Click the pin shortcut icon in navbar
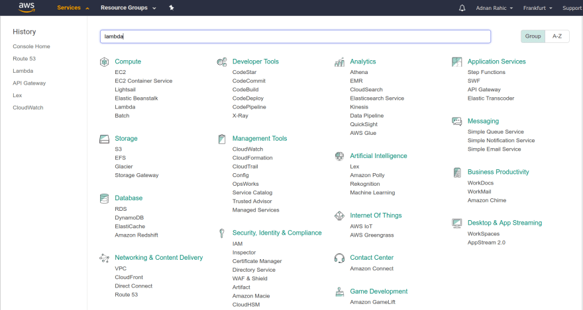 point(172,8)
